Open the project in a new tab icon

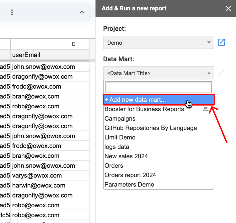point(221,42)
